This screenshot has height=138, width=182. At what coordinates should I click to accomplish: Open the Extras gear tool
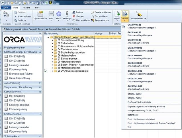59,15
